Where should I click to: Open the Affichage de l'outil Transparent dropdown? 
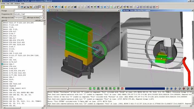pos(24,18)
